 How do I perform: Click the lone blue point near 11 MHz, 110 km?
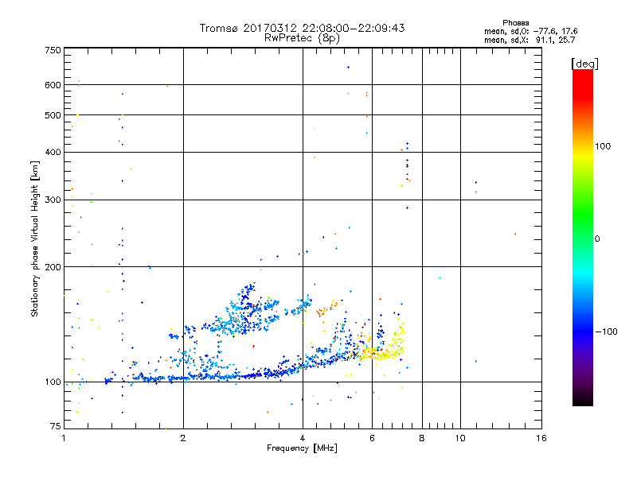coord(476,361)
